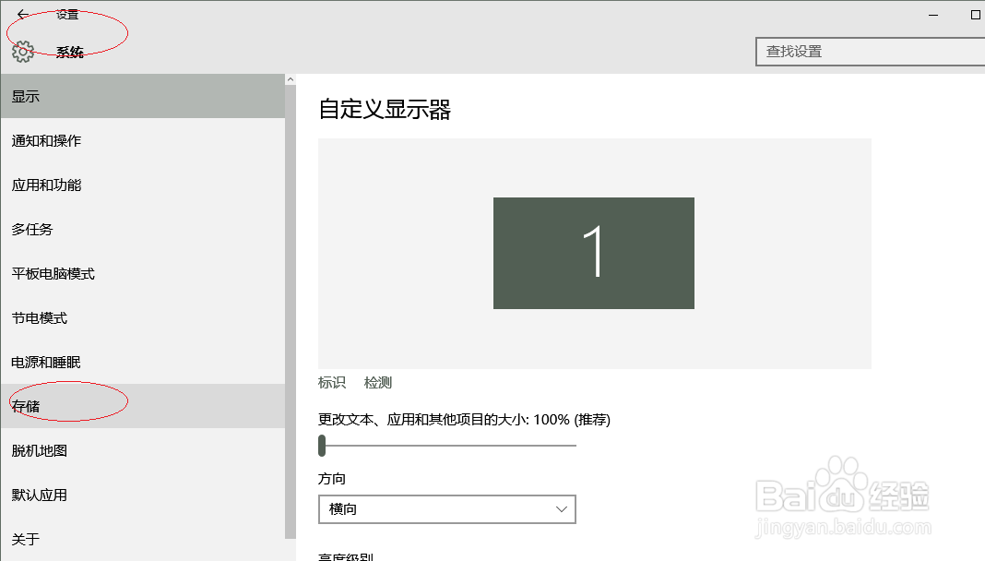Click the 检测 link
The height and width of the screenshot is (561, 985).
click(x=378, y=383)
